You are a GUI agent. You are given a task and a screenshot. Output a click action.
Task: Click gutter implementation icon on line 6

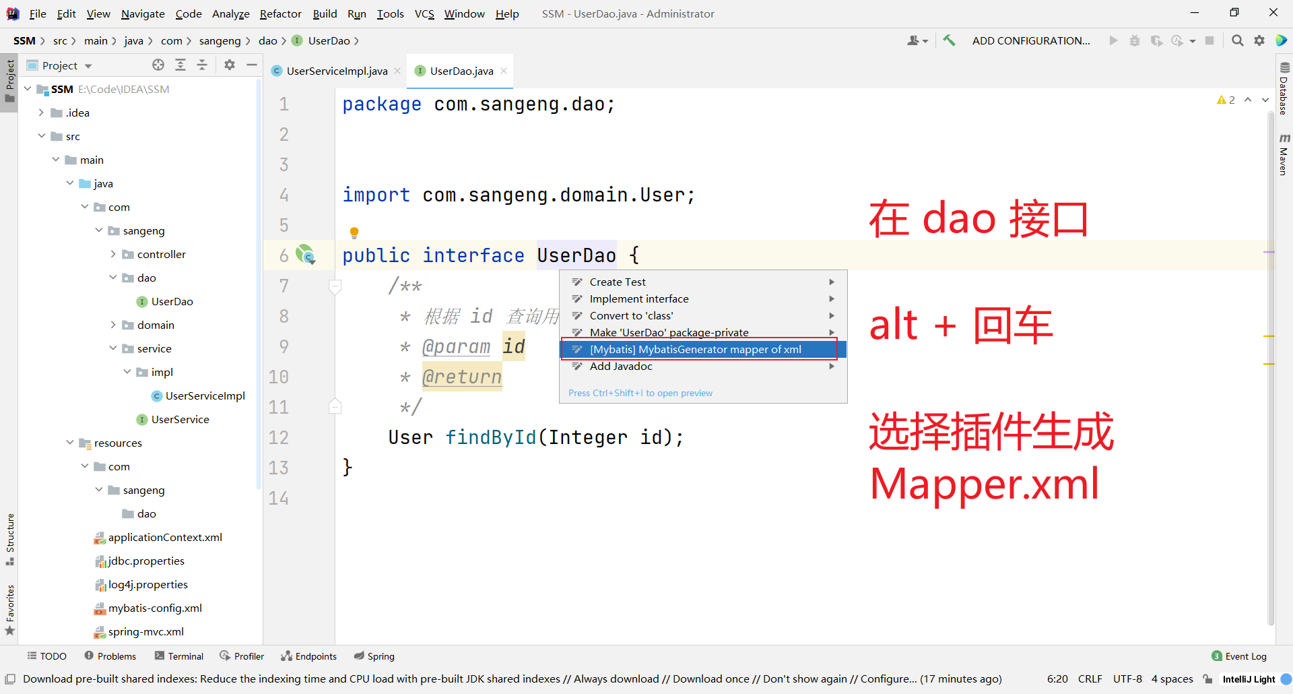[x=306, y=255]
